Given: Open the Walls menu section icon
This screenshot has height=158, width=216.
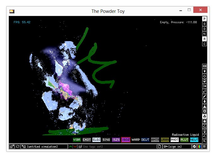Looking at the screenshot, I should (x=205, y=66).
